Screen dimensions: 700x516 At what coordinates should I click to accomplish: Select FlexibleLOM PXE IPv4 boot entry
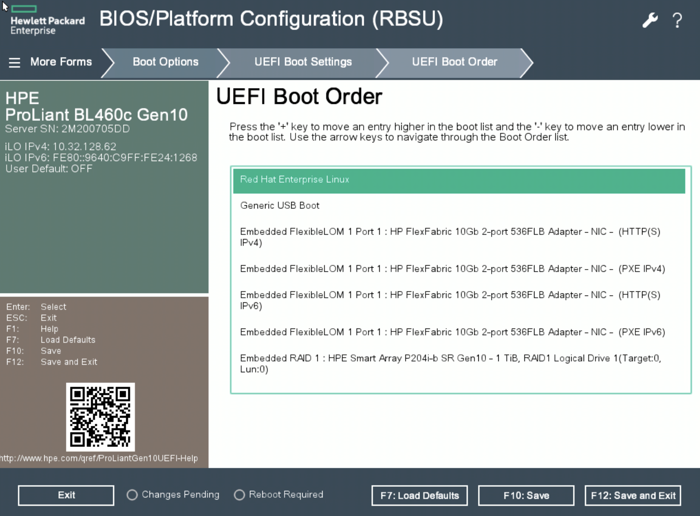(459, 269)
